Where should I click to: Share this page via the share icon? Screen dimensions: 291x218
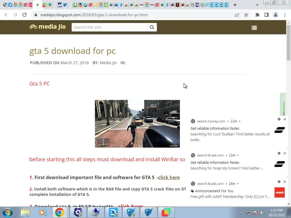(x=237, y=15)
